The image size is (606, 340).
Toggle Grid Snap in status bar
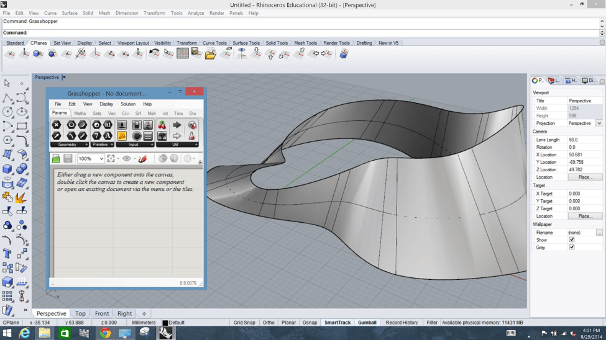[x=244, y=322]
